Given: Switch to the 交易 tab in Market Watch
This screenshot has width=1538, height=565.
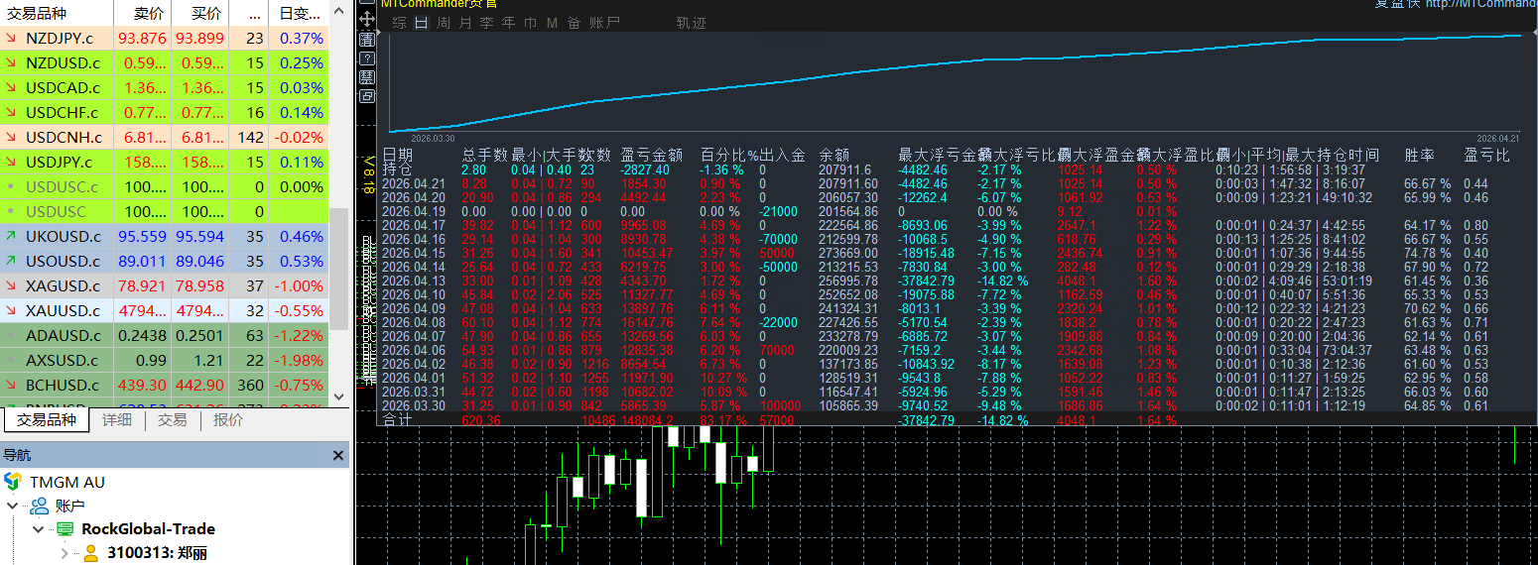Looking at the screenshot, I should [x=172, y=420].
